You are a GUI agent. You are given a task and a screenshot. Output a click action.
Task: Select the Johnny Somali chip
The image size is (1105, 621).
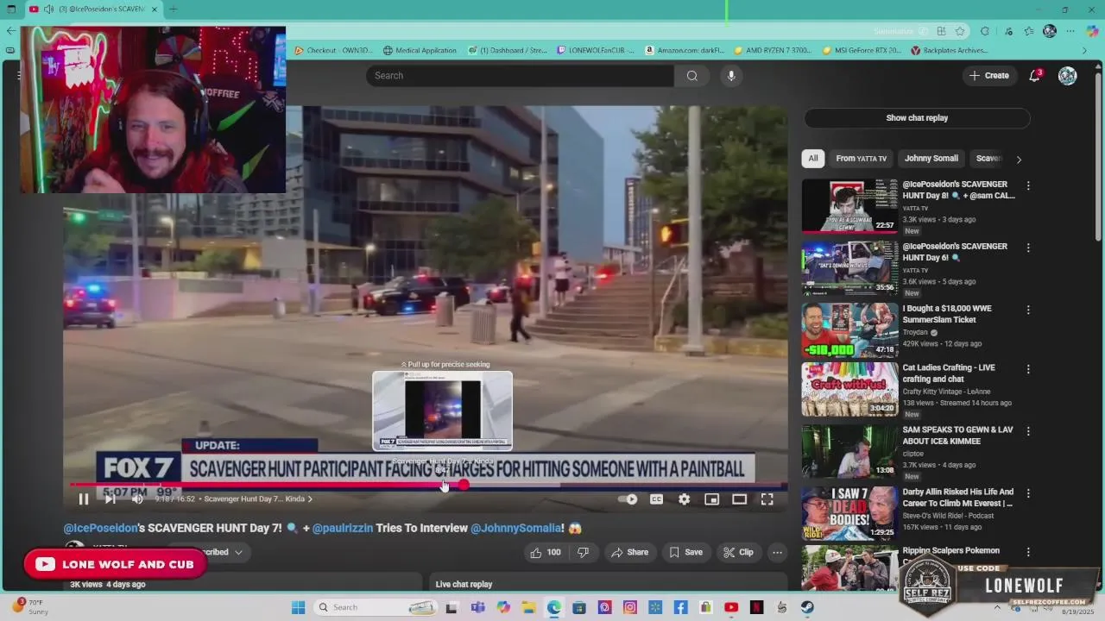point(931,159)
